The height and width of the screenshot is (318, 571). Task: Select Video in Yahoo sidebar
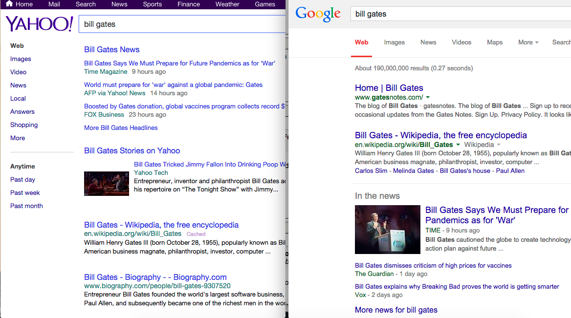tap(18, 72)
